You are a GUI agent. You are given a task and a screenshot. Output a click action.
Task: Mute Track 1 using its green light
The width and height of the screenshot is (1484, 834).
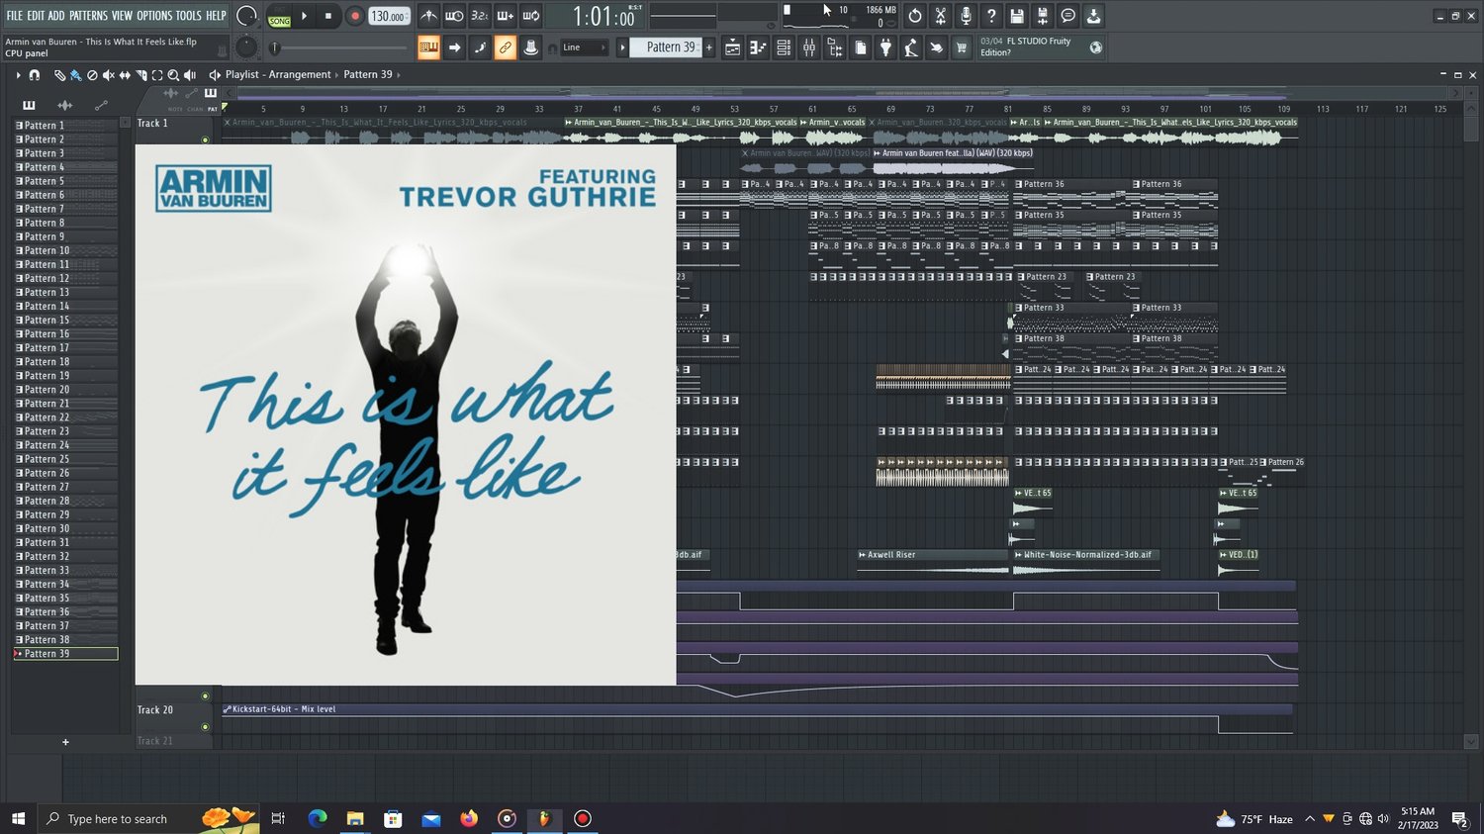pos(206,139)
